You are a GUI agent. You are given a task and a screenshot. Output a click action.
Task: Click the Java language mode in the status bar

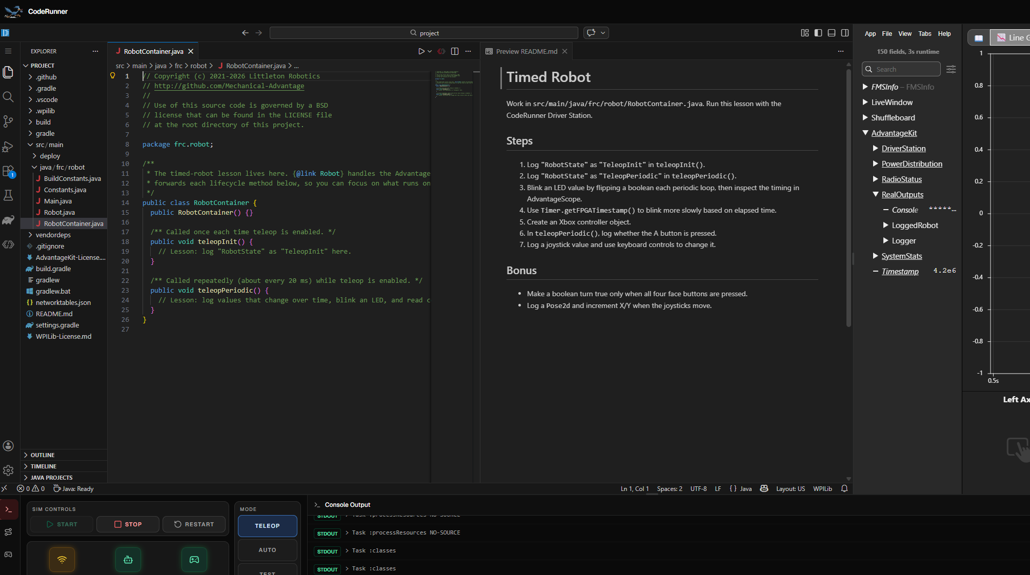point(746,489)
